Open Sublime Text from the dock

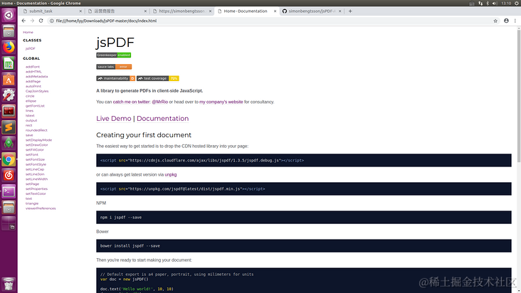point(9,127)
